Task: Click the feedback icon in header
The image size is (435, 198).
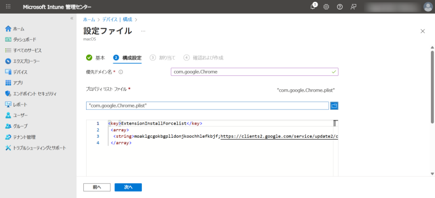Action: point(353,7)
